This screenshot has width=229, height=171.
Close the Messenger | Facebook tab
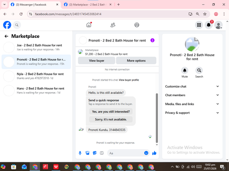coord(57,5)
